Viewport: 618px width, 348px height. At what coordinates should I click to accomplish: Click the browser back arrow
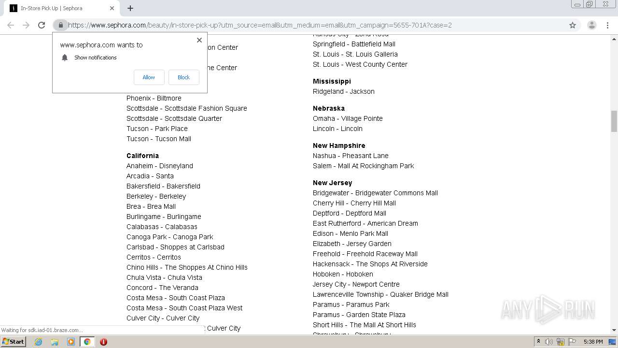pos(11,25)
